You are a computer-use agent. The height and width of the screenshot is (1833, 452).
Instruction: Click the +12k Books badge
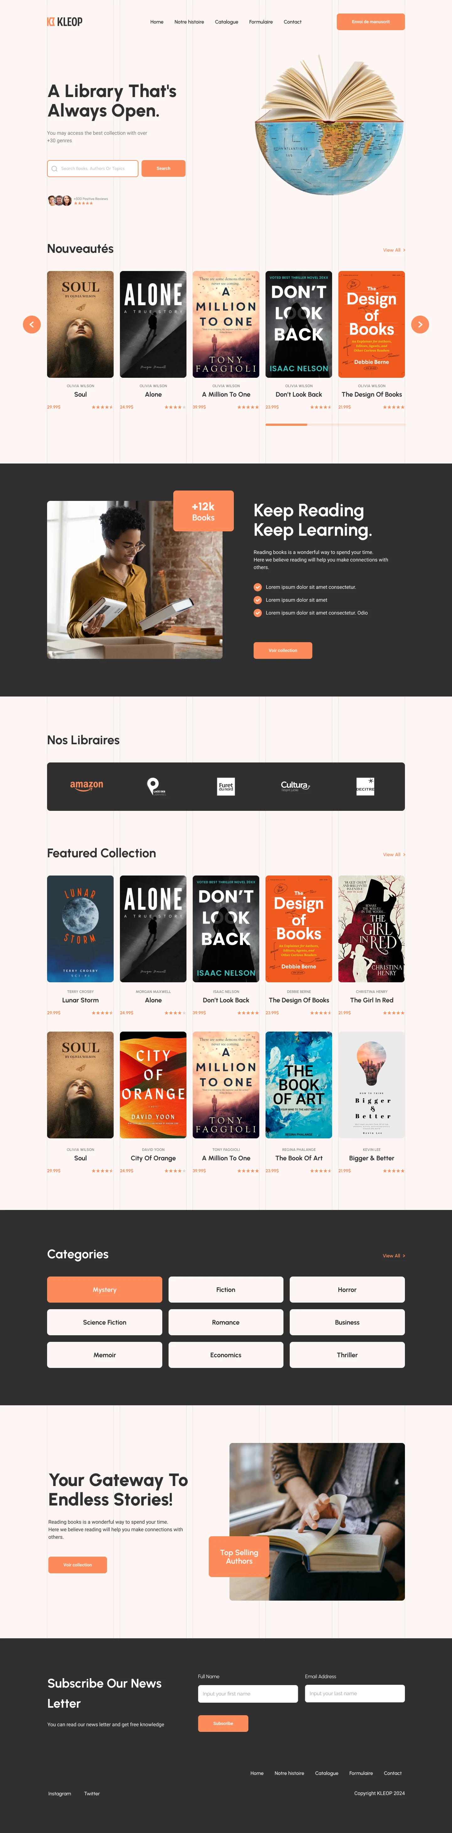pyautogui.click(x=203, y=511)
